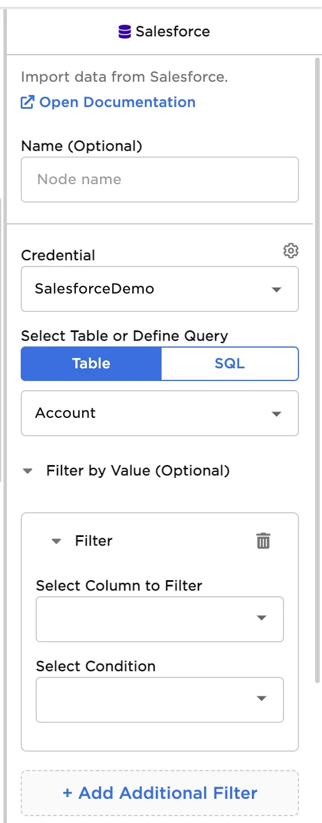Click the Salesforce database icon in header

click(125, 32)
